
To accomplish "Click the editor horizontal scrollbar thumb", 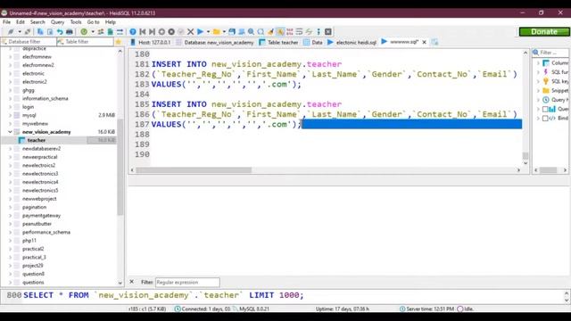I will coord(194,170).
